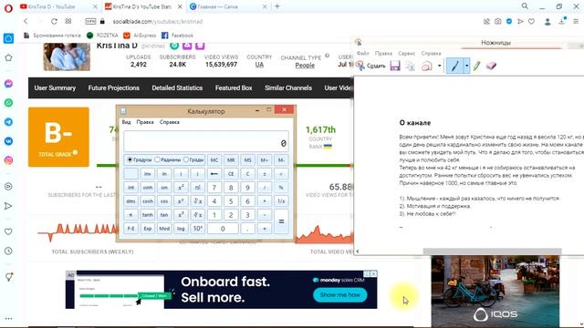
Task: Click the browser search magnifier icon
Action: (525, 6)
